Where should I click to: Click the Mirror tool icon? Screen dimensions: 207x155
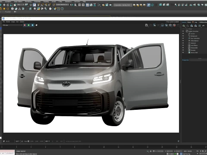coord(72,5)
